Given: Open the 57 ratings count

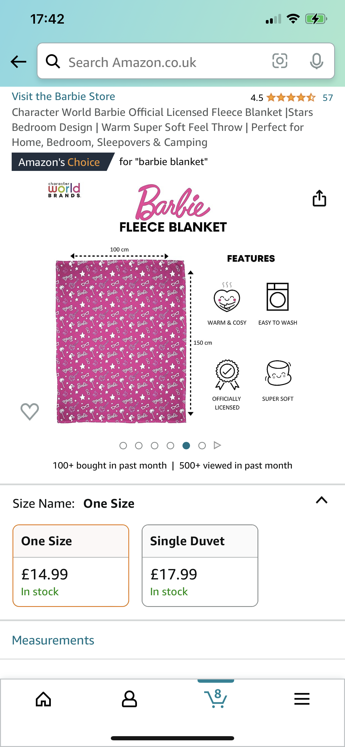Looking at the screenshot, I should [x=327, y=98].
